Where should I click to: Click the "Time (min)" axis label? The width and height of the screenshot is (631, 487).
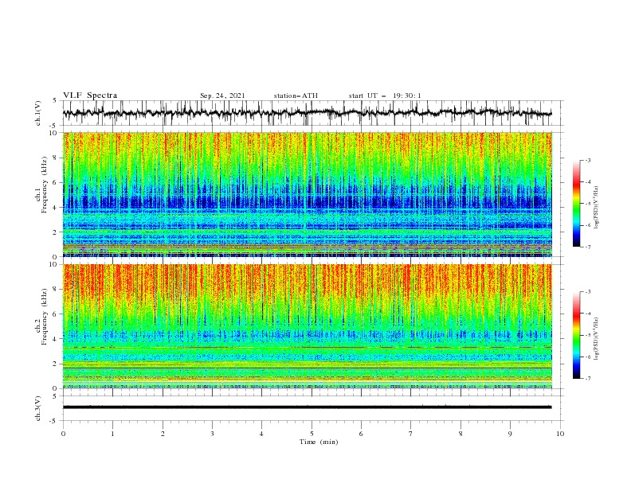click(319, 442)
